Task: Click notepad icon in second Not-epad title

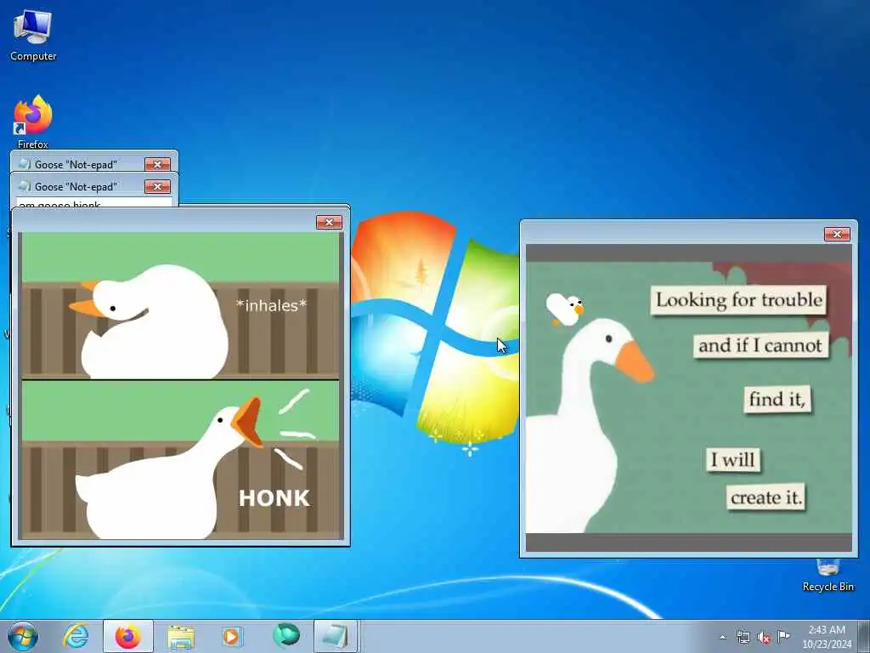Action: [25, 186]
